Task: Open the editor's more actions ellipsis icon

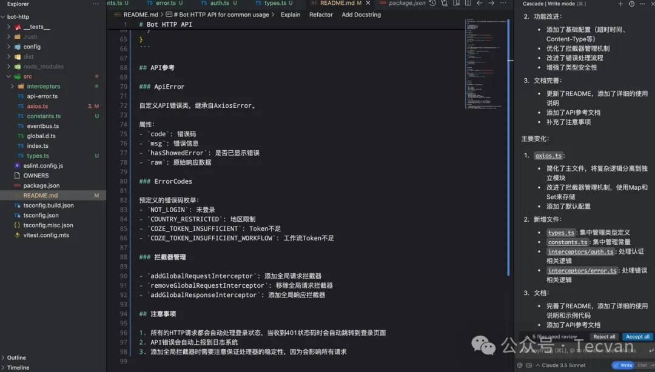Action: pos(503,4)
